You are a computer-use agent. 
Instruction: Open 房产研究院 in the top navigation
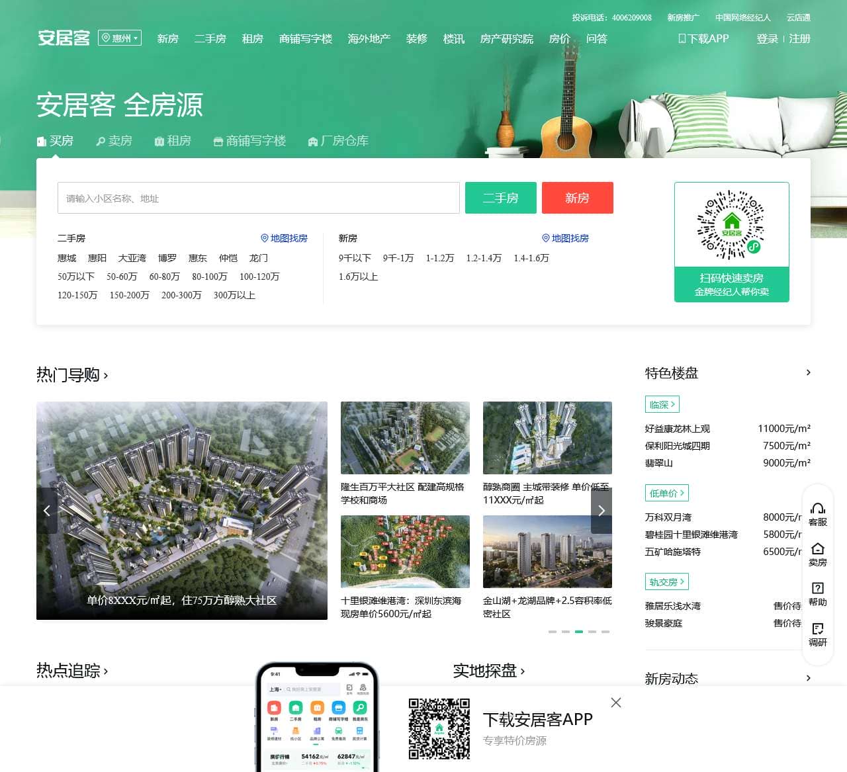(507, 39)
